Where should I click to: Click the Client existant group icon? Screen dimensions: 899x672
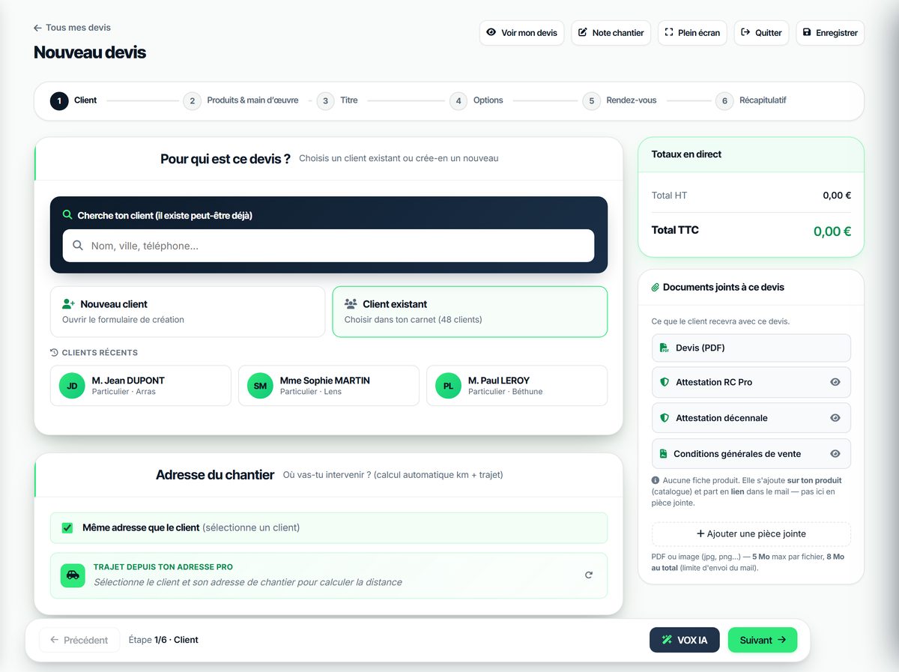coord(351,304)
